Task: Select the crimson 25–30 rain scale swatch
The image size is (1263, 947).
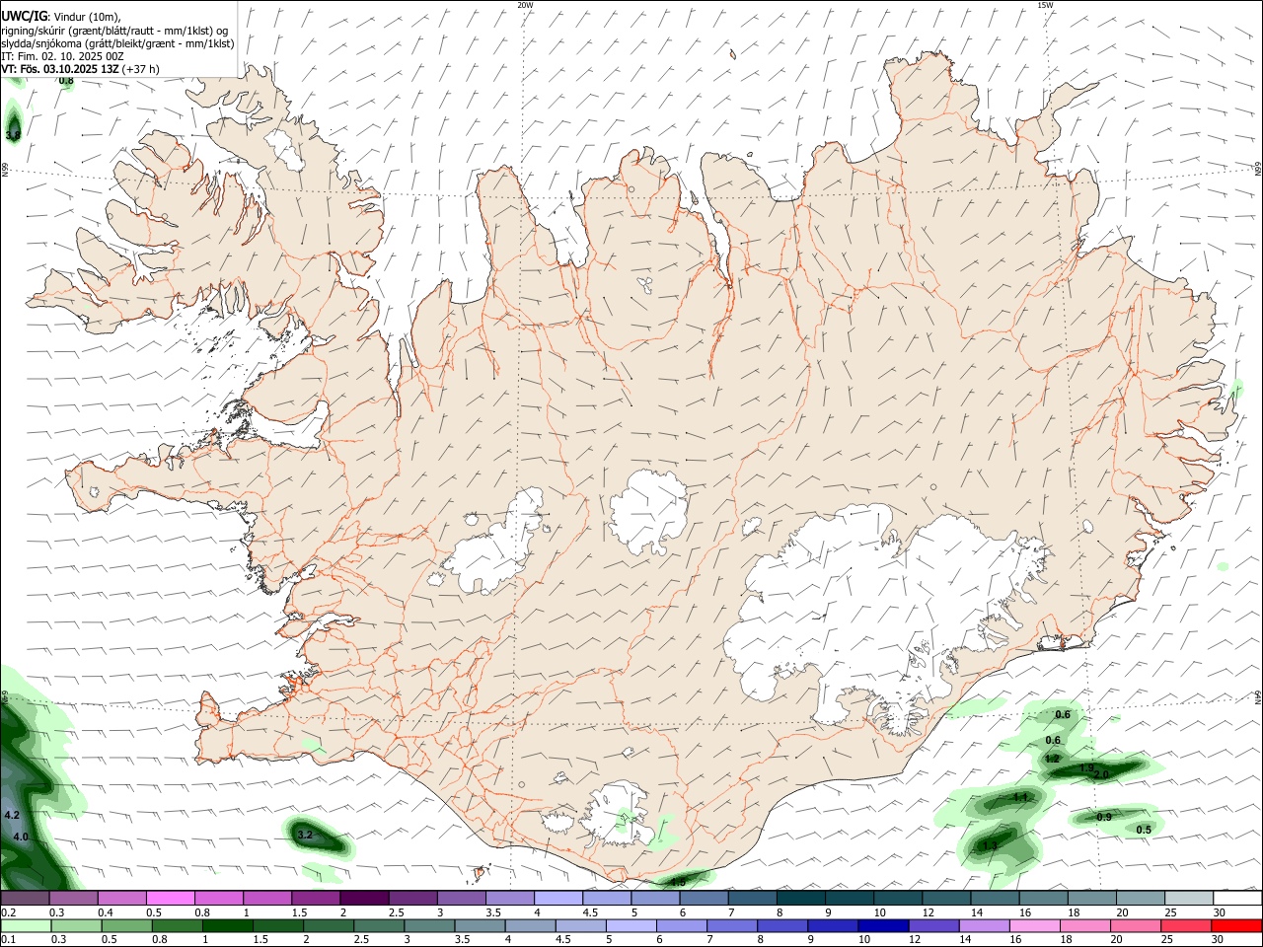Action: pos(1186,926)
